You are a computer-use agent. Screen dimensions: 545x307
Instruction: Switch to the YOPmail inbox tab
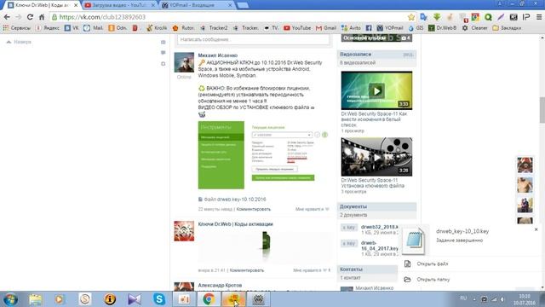197,5
